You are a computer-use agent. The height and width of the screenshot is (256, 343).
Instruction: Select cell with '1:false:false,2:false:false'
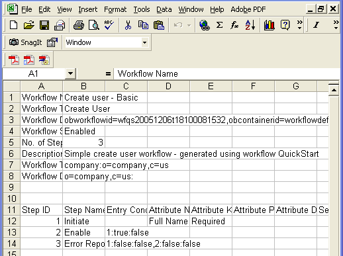tap(126, 243)
